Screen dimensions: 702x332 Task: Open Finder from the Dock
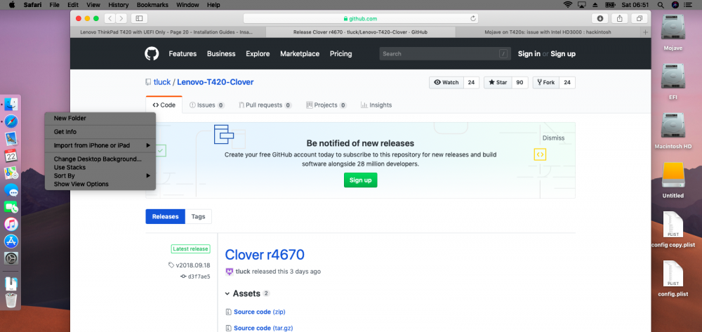point(11,105)
